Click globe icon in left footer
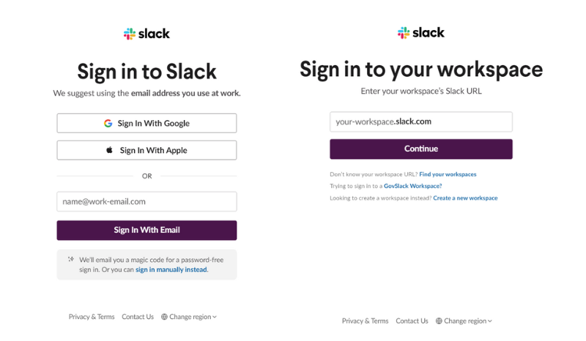This screenshot has height=341, width=586. [x=164, y=317]
